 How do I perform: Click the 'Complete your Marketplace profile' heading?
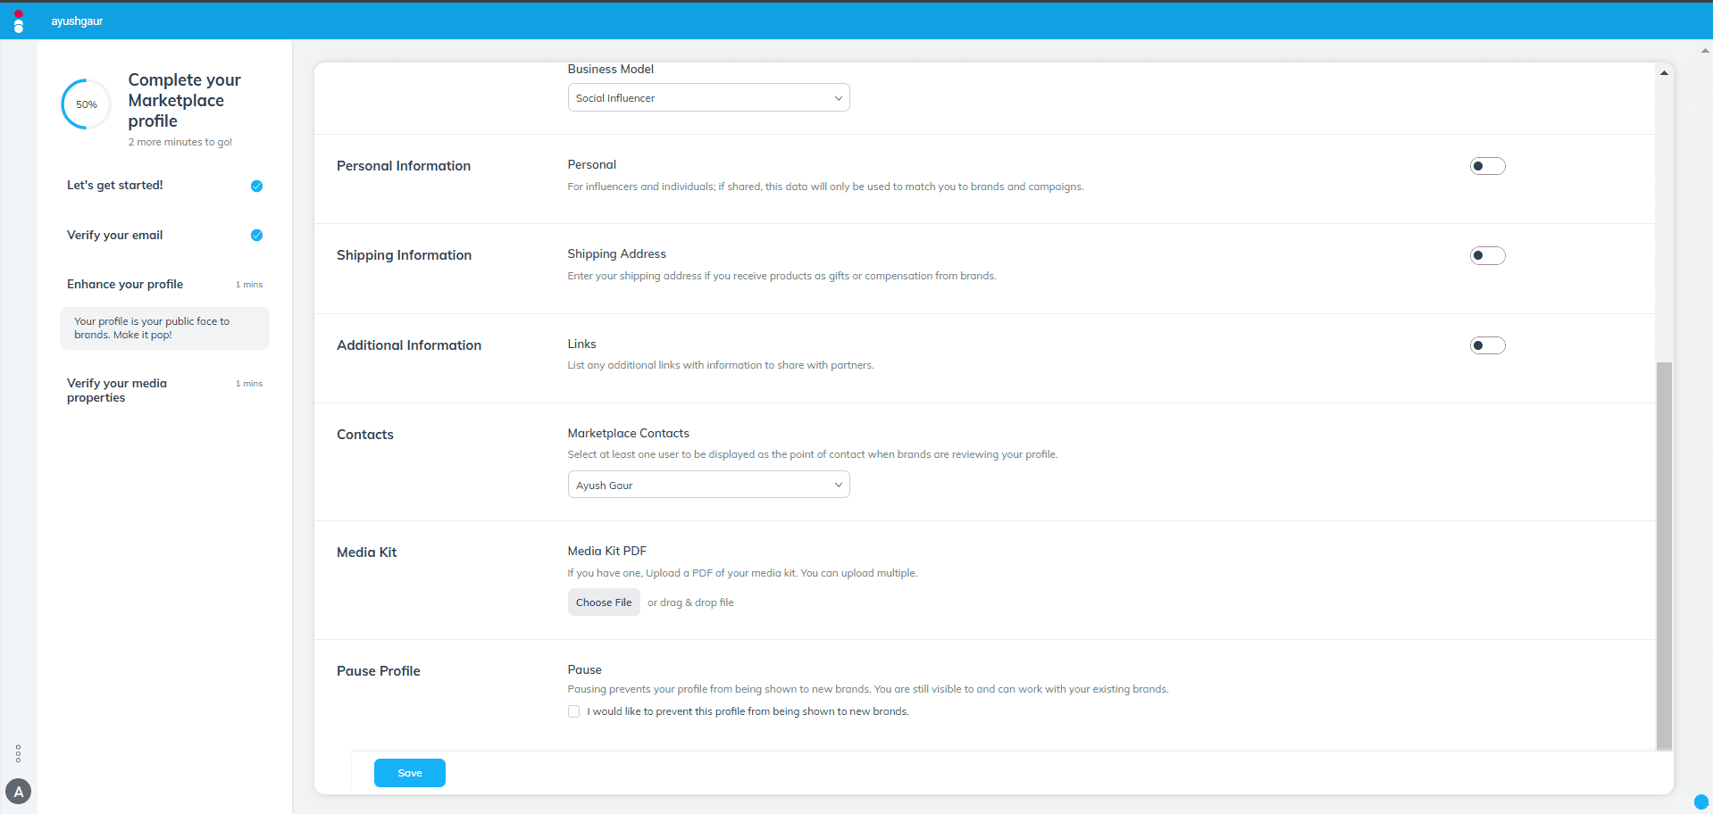185,100
